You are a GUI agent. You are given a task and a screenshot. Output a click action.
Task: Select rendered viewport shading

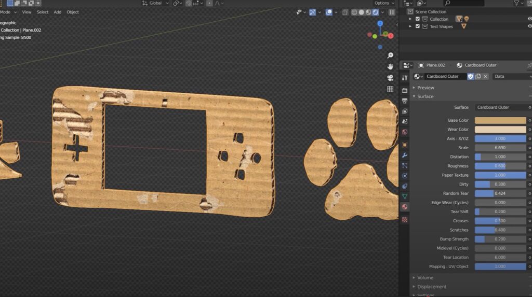tap(376, 12)
